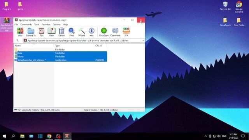Select the New folder desktop icon
This screenshot has height=140, width=249.
239,22
